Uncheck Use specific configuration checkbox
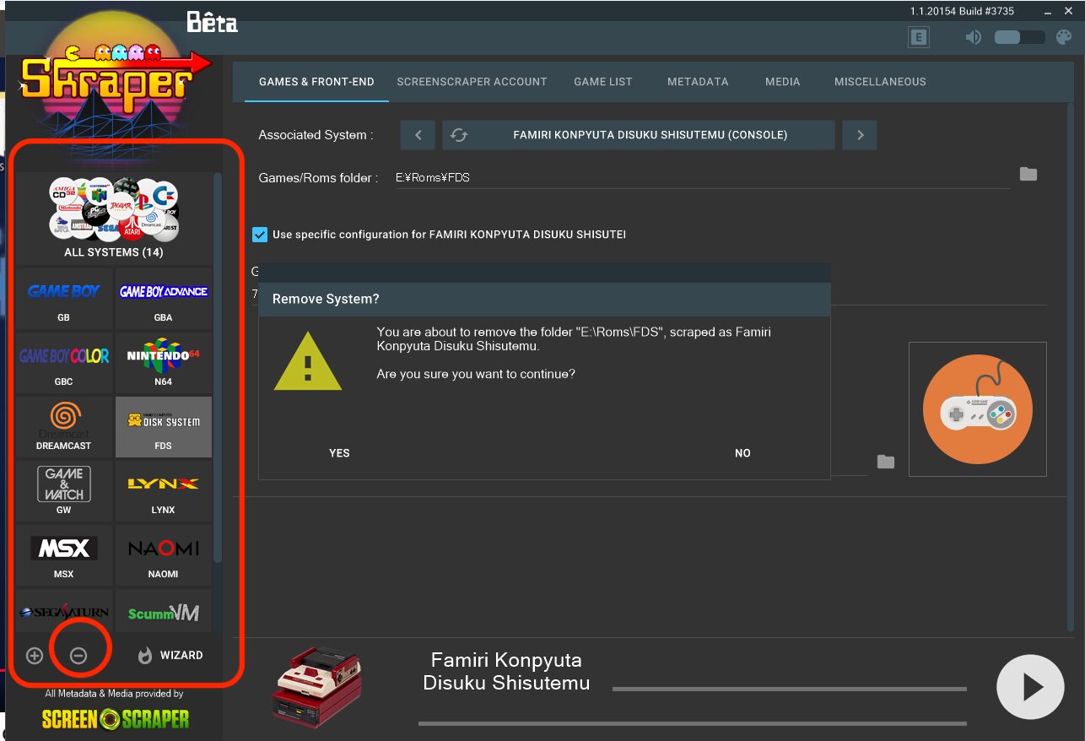 point(260,235)
